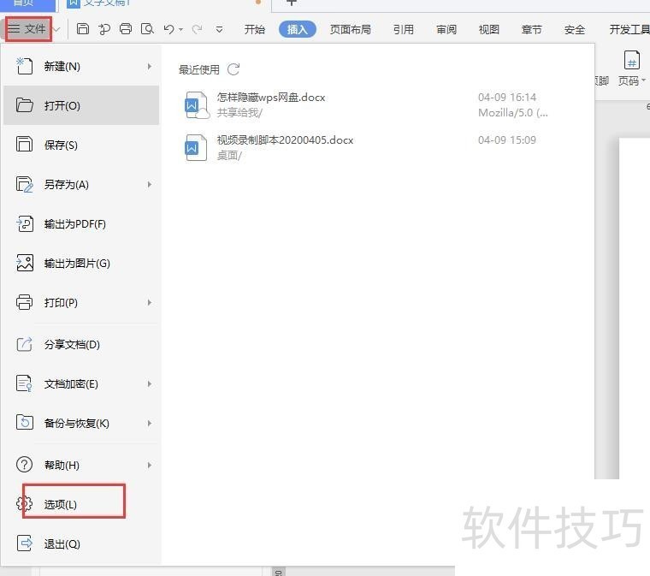This screenshot has height=576, width=650.
Task: Switch to the 视图 tab
Action: (488, 29)
